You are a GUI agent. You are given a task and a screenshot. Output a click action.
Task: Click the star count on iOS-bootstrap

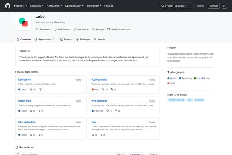click(105, 90)
